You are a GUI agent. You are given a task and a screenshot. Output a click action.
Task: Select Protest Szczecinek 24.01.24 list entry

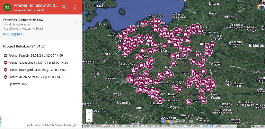[36, 63]
